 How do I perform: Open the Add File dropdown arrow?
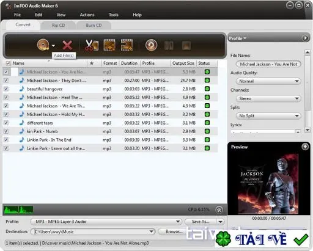click(x=53, y=46)
